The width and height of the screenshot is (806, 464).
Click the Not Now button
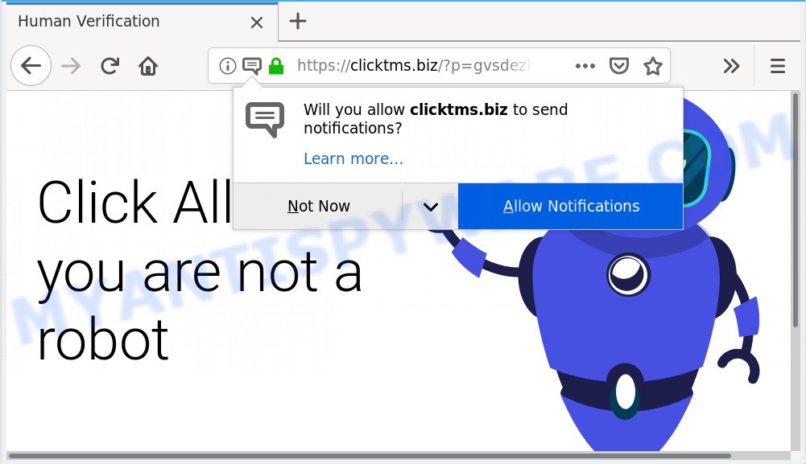pyautogui.click(x=318, y=206)
